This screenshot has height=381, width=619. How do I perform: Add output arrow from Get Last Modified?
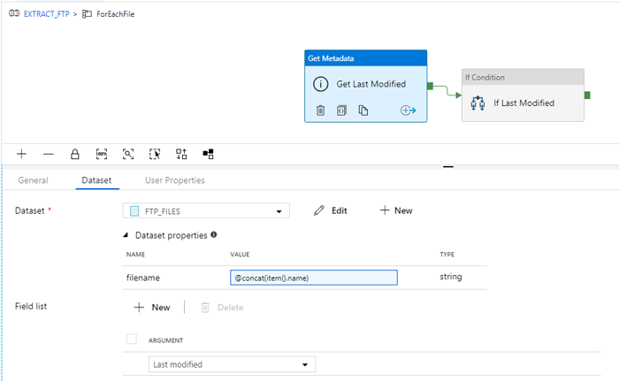point(409,110)
